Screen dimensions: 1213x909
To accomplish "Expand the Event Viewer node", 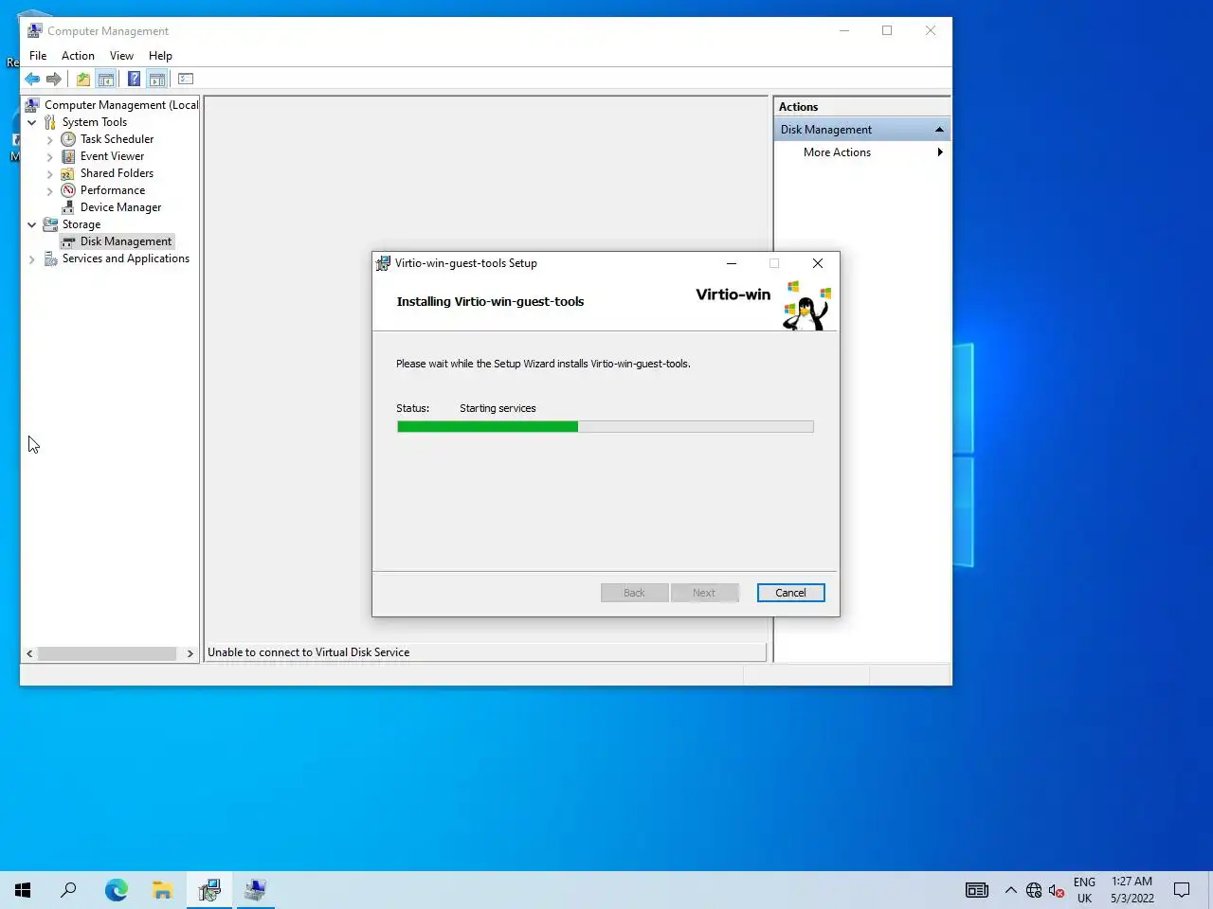I will [x=50, y=156].
